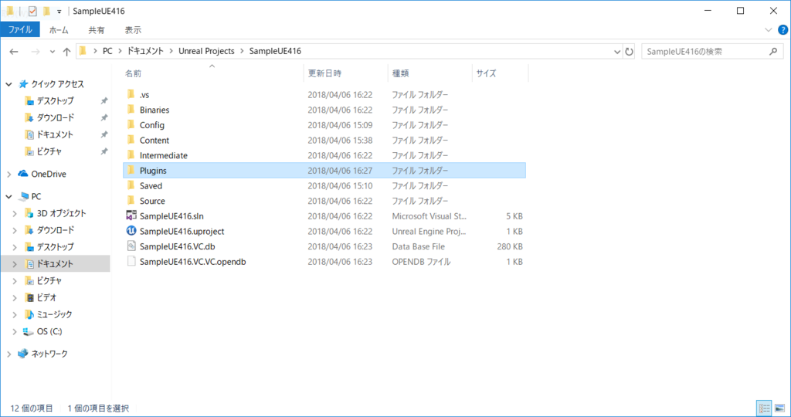Screen dimensions: 791x417
Task: Click the blank file icon of SampleUE416.VC.VC.opendb
Action: pos(131,261)
